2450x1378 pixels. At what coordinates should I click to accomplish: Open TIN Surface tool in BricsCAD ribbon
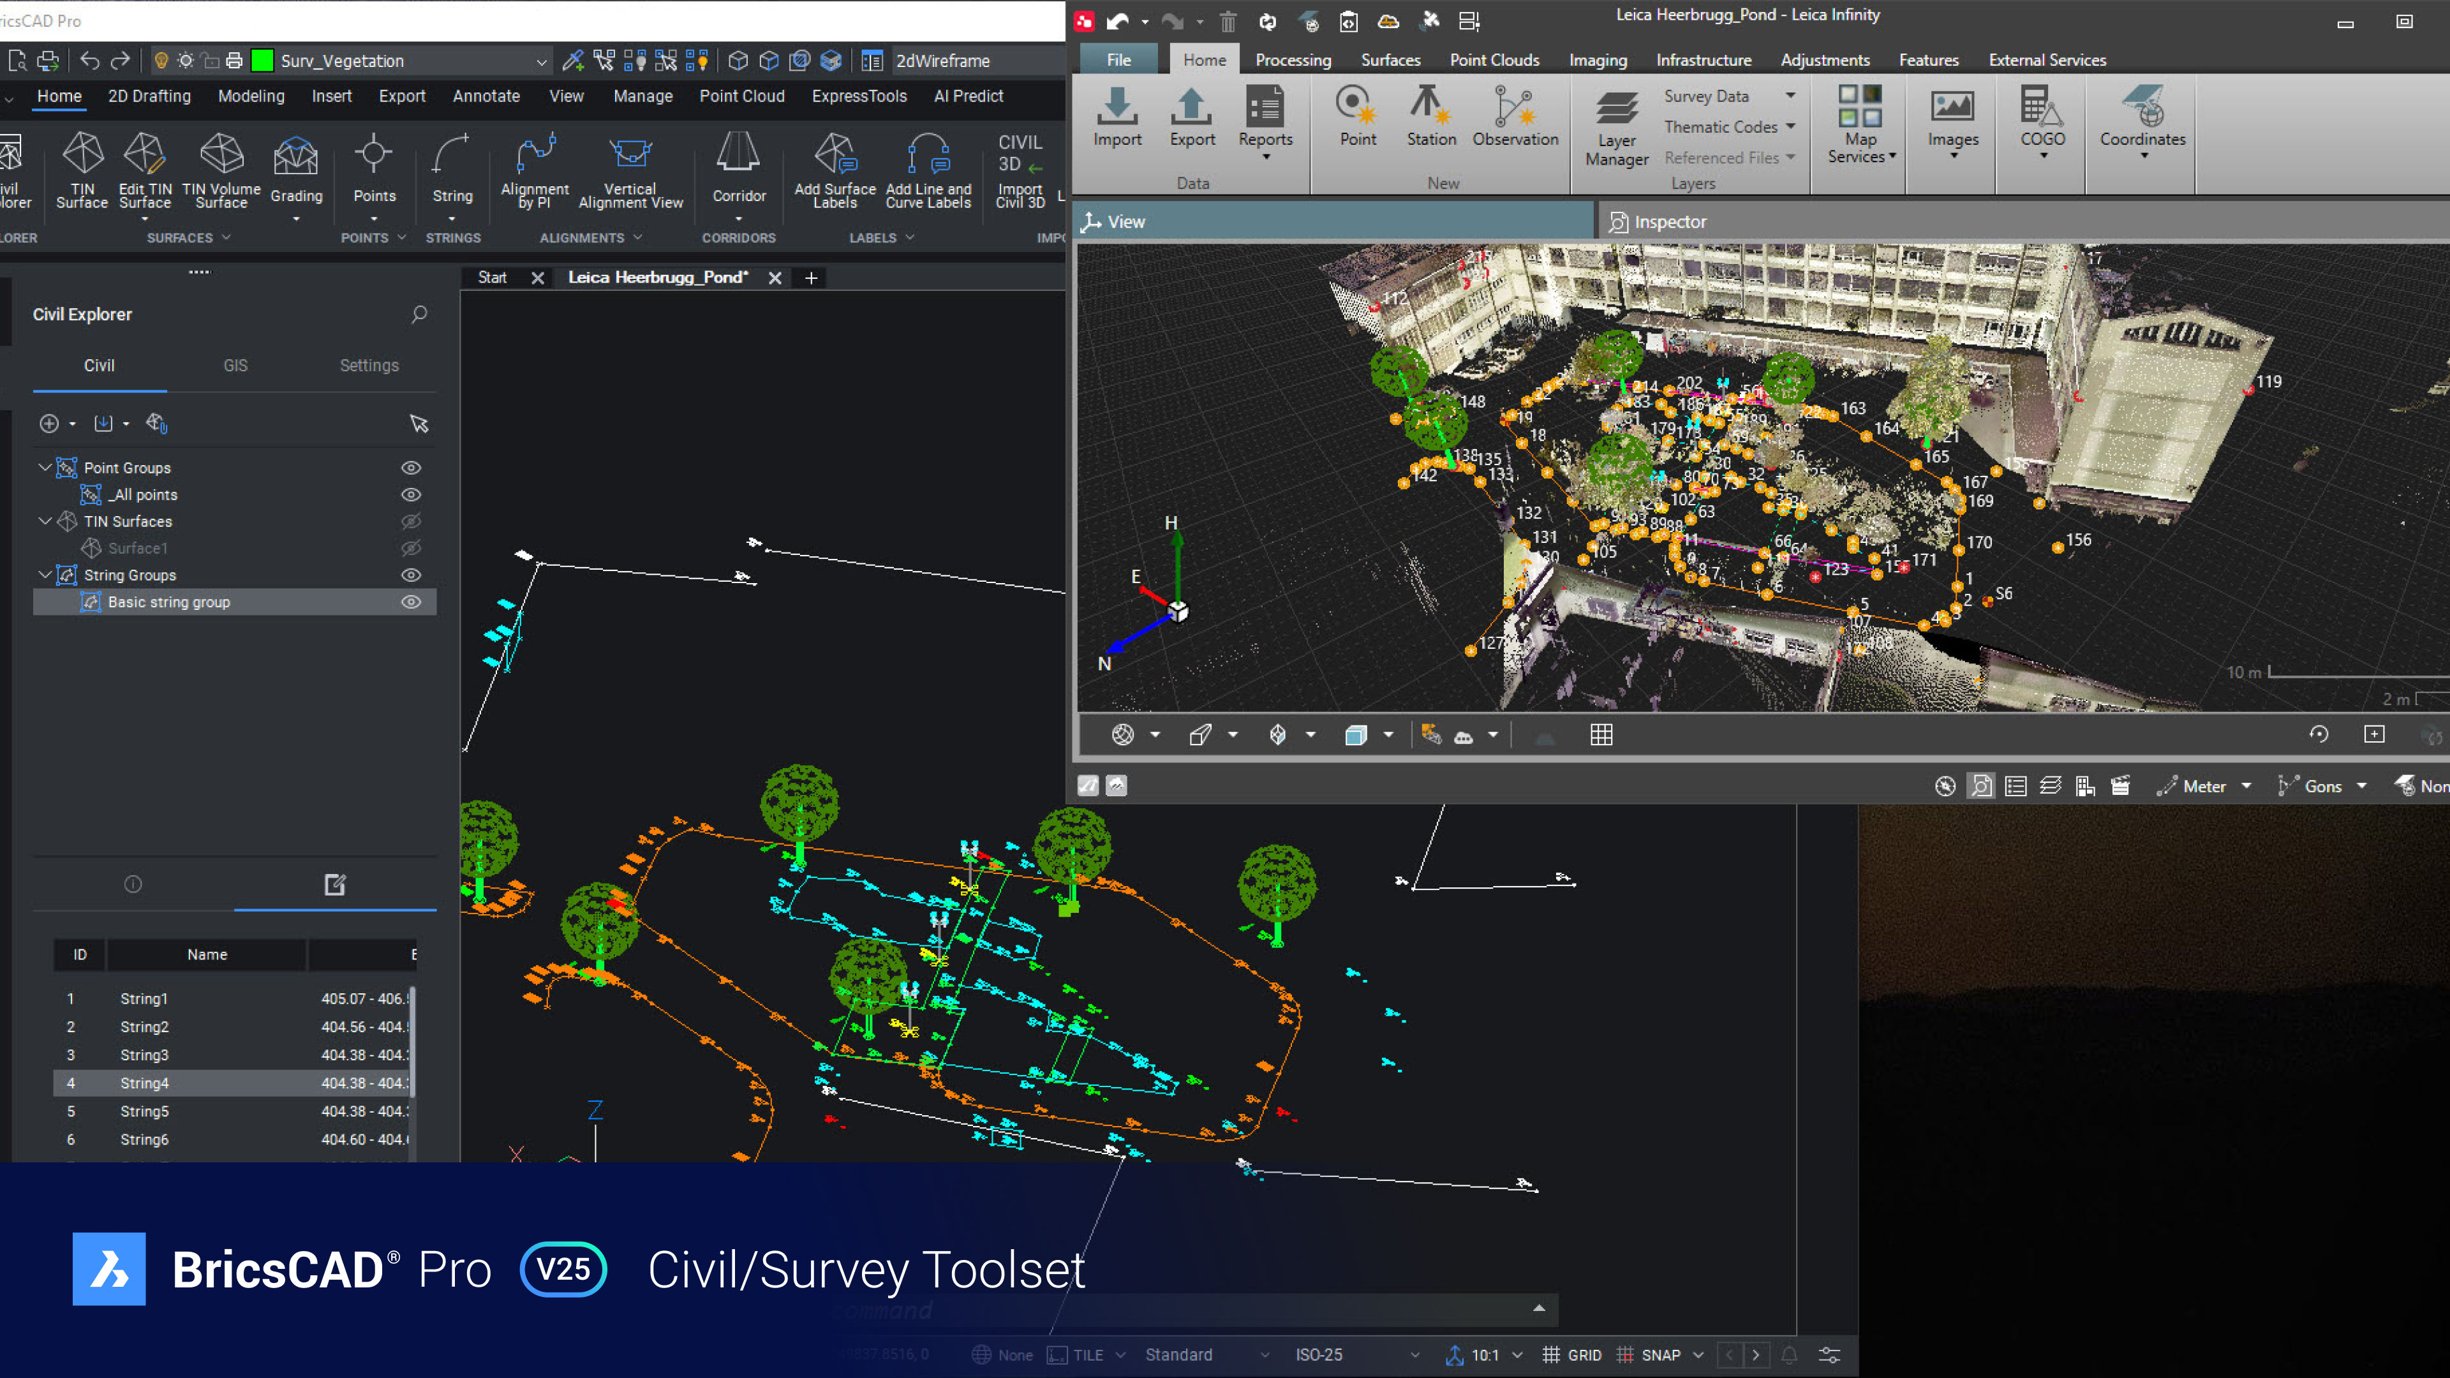82,171
